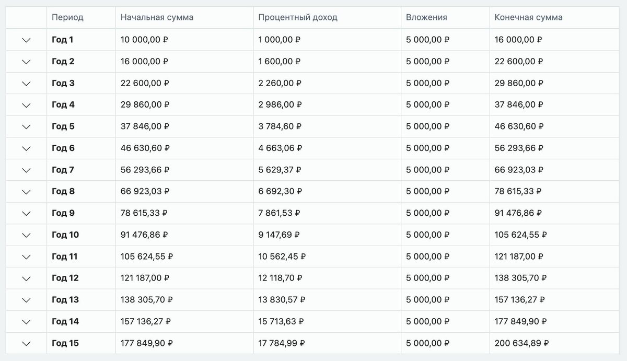
Task: Open the Год 14 row expander
Action: (x=26, y=322)
